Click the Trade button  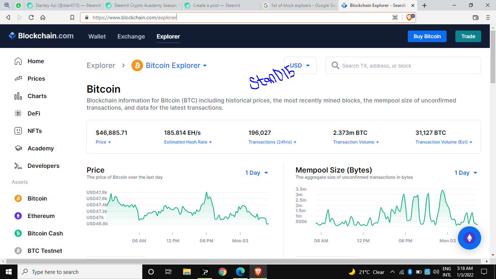468,36
